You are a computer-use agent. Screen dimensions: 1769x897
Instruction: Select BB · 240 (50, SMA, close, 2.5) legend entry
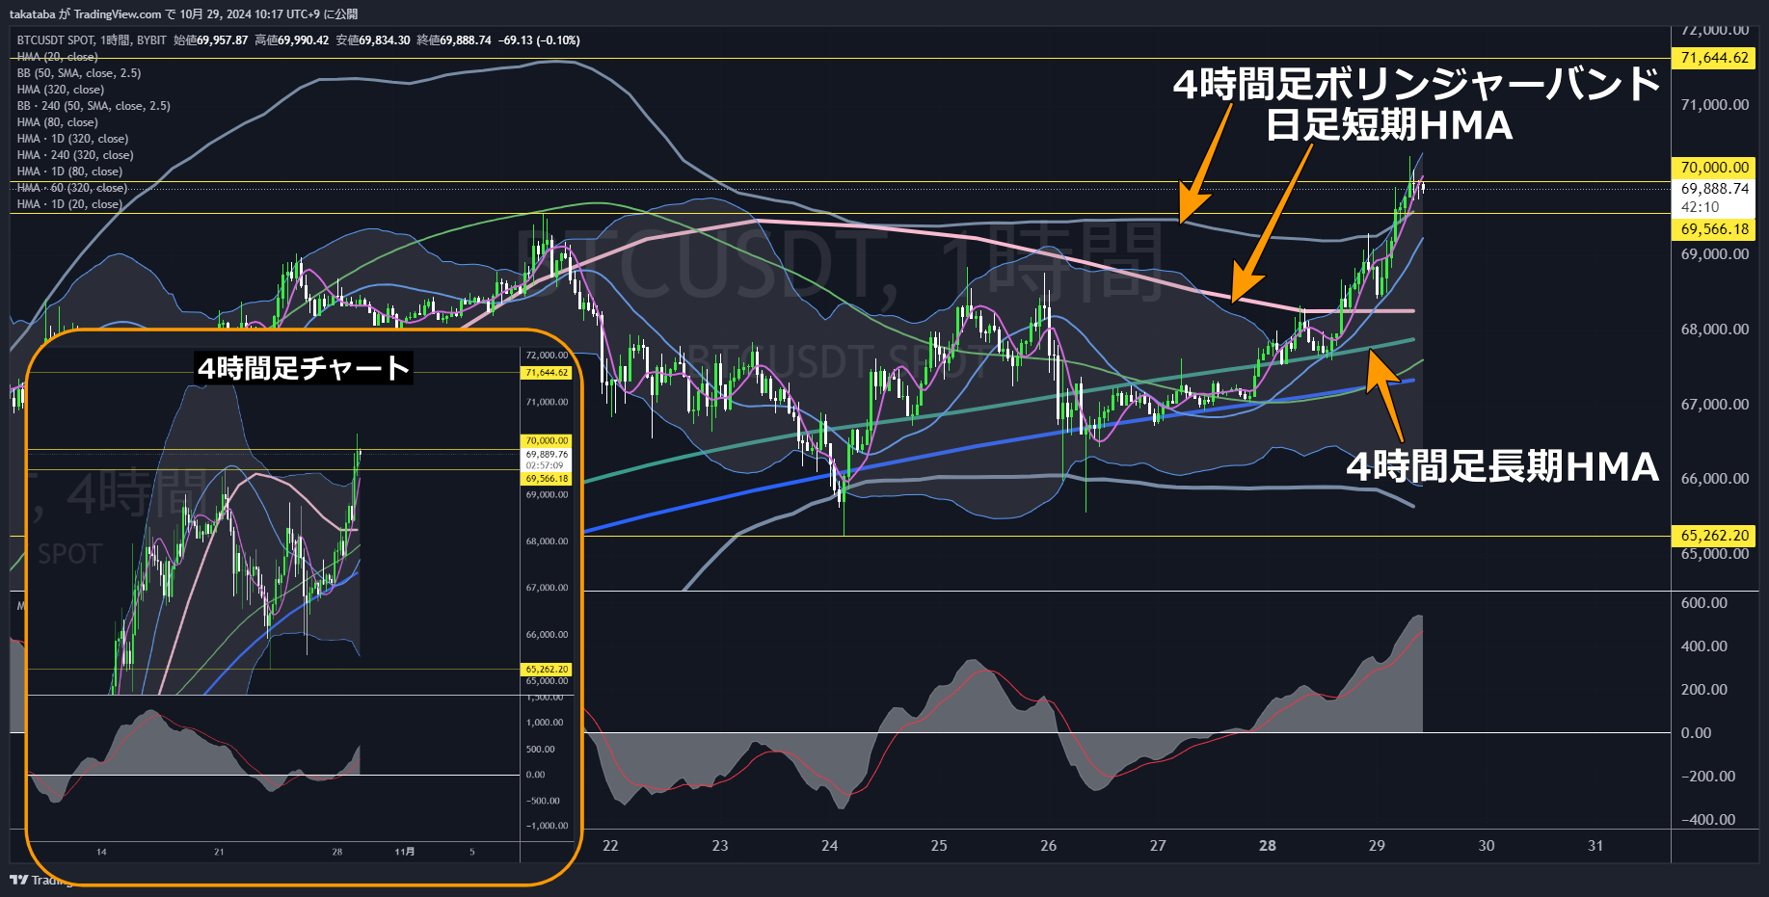coord(94,106)
